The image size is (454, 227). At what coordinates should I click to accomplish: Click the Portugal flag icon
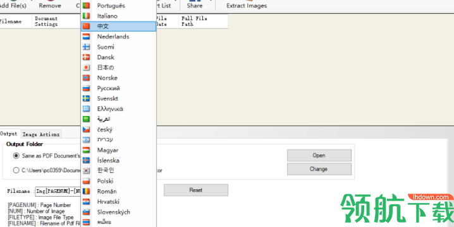pyautogui.click(x=86, y=6)
